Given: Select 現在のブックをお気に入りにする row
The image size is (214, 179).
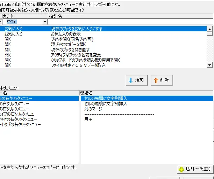Looking at the screenshot, I should coord(77,29).
